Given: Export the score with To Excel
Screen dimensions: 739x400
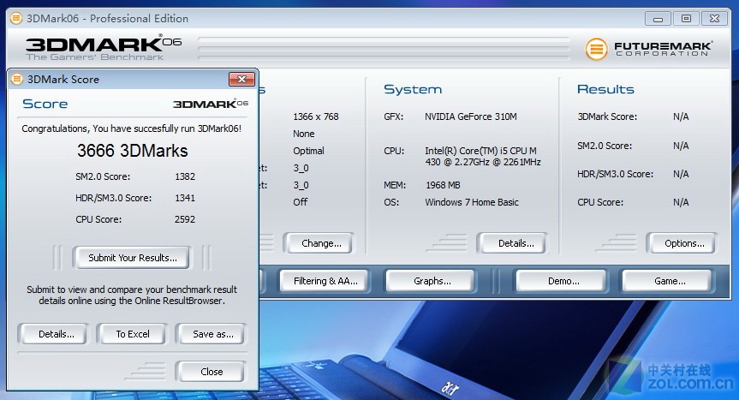Looking at the screenshot, I should [133, 334].
